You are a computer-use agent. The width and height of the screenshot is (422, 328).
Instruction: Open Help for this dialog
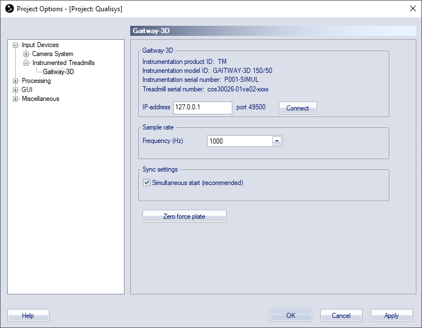[x=28, y=315]
